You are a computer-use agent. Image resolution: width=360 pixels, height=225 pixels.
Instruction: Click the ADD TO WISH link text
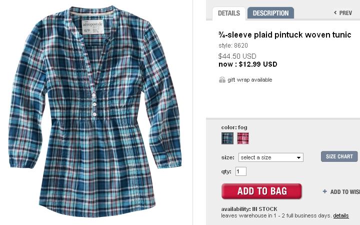click(x=345, y=191)
